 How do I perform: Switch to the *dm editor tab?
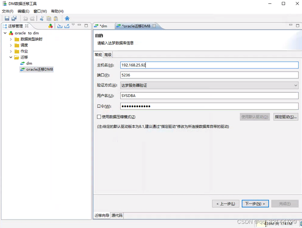103,26
